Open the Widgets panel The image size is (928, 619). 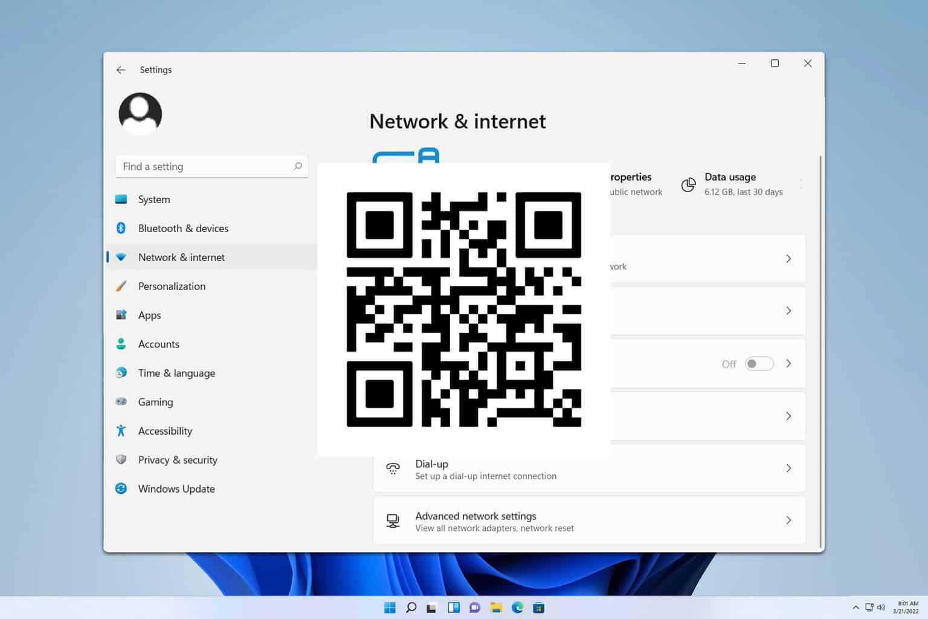point(454,608)
